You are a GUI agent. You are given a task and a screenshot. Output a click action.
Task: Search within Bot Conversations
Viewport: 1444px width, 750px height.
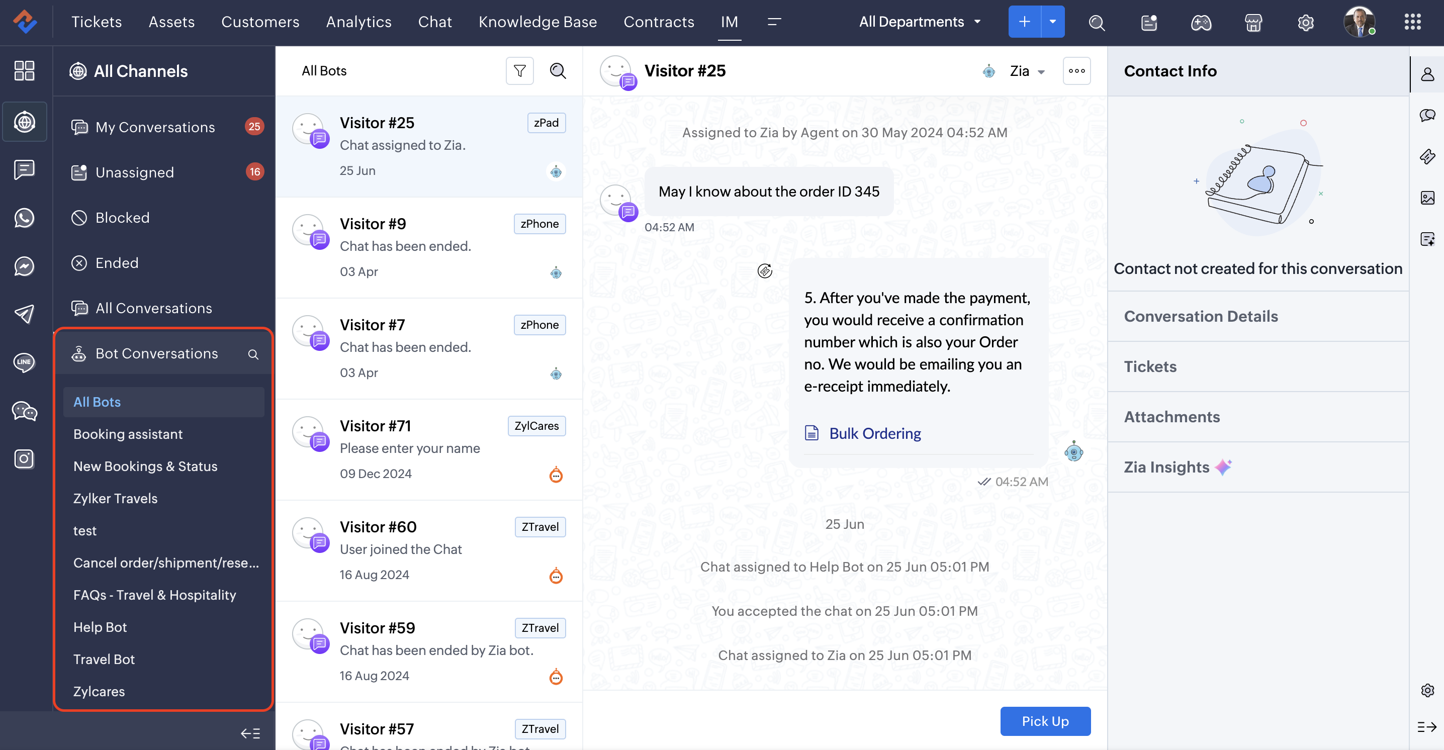(253, 354)
